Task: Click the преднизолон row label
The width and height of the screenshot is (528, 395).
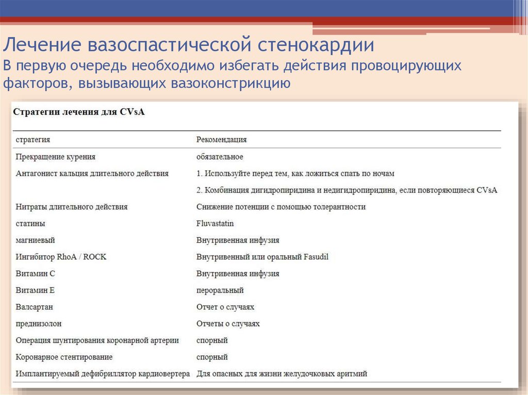Action: point(39,324)
